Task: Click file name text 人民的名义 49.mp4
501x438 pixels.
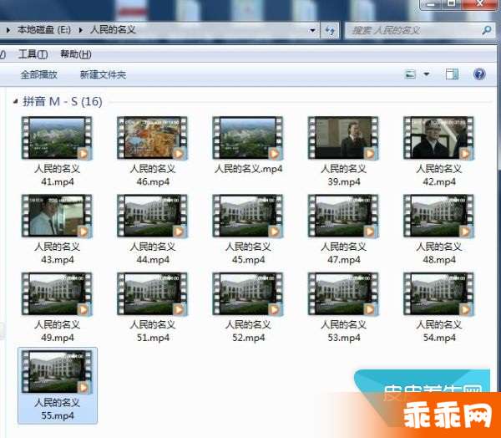Action: point(57,331)
